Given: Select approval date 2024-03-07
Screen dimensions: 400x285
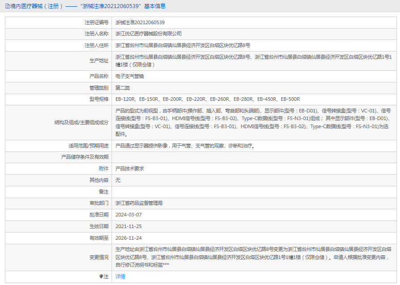Looking at the screenshot, I should tap(129, 215).
